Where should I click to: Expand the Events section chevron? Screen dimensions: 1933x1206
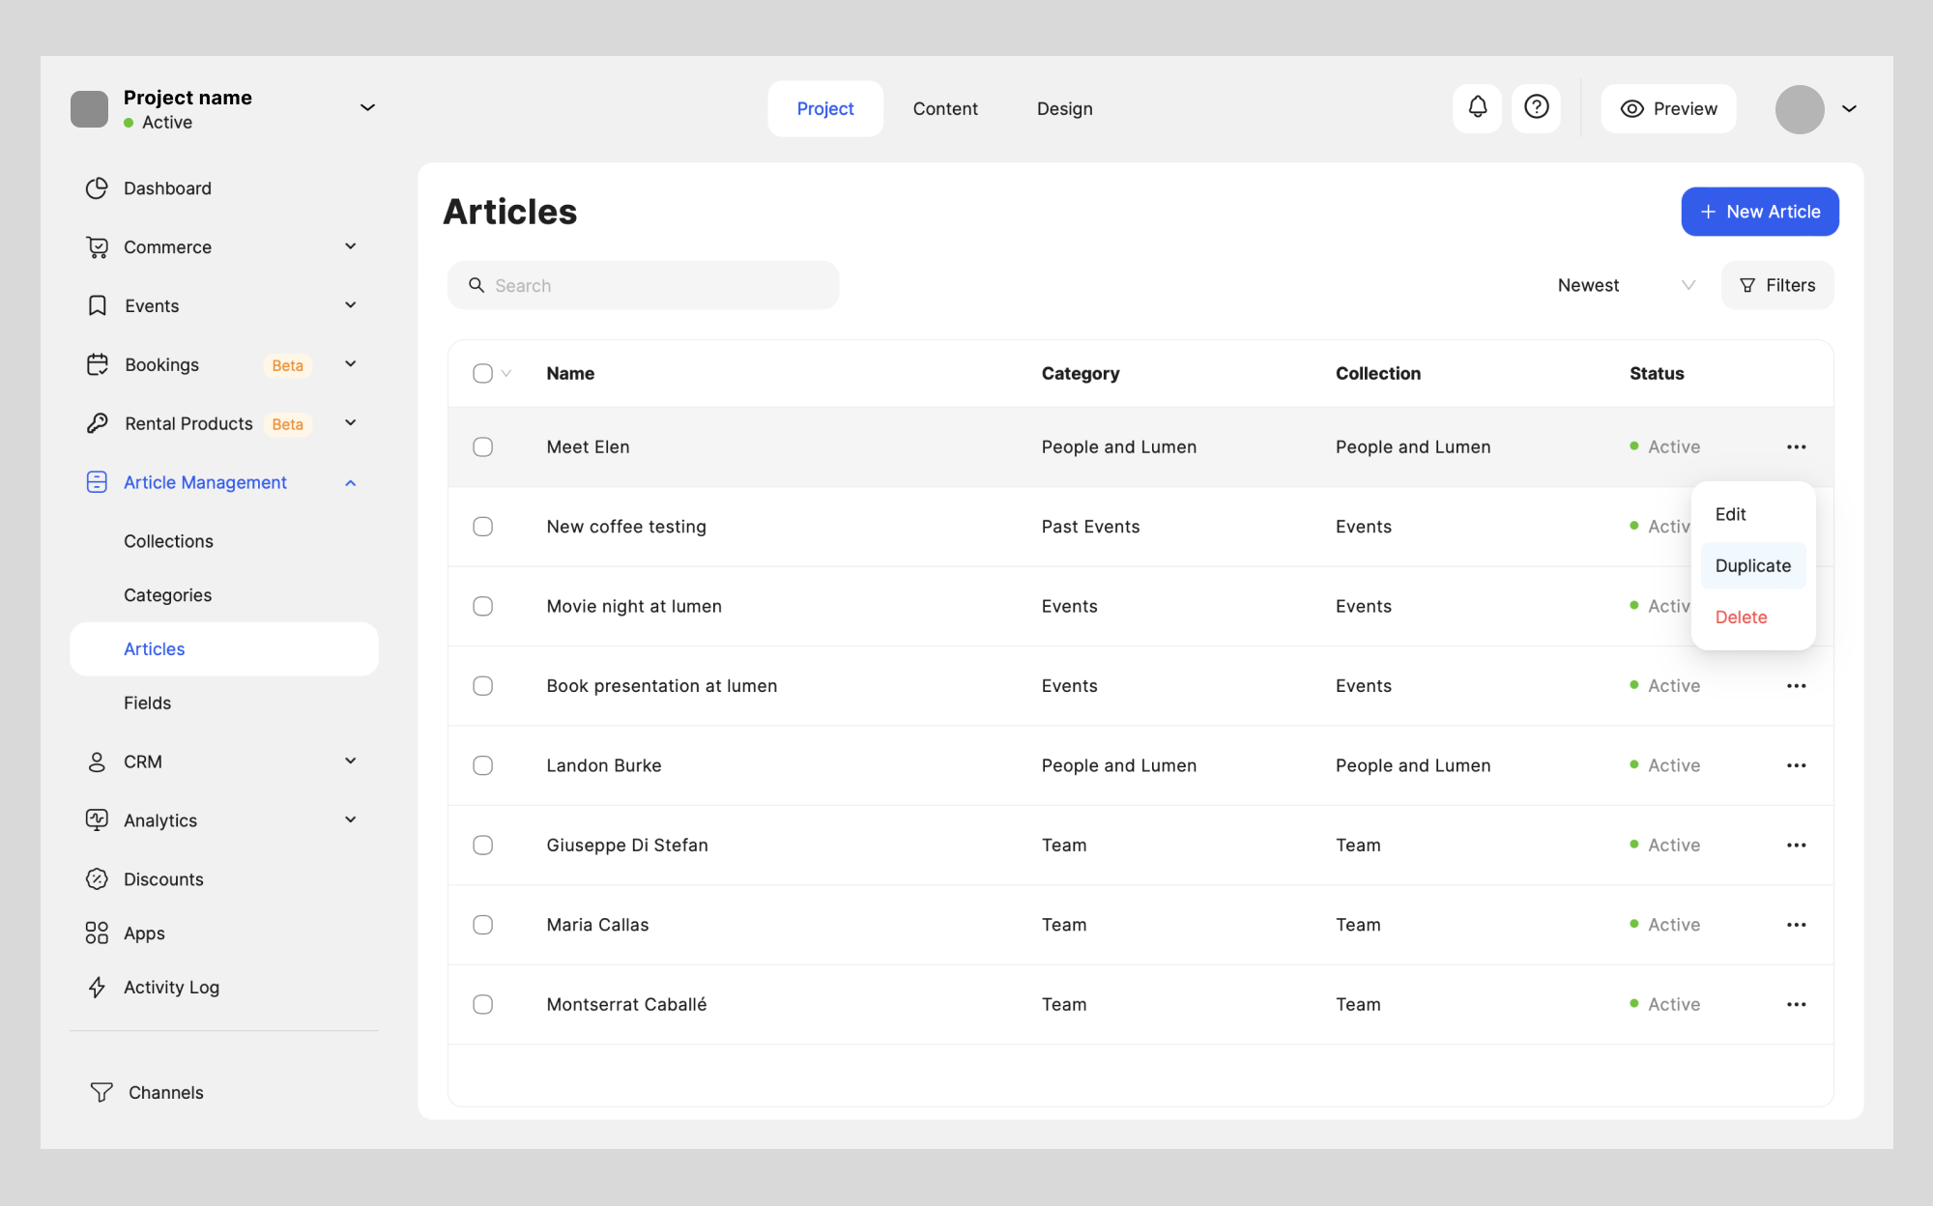point(351,305)
